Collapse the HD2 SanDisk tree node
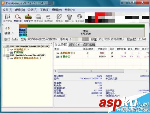150x113 pixels. 4,55
